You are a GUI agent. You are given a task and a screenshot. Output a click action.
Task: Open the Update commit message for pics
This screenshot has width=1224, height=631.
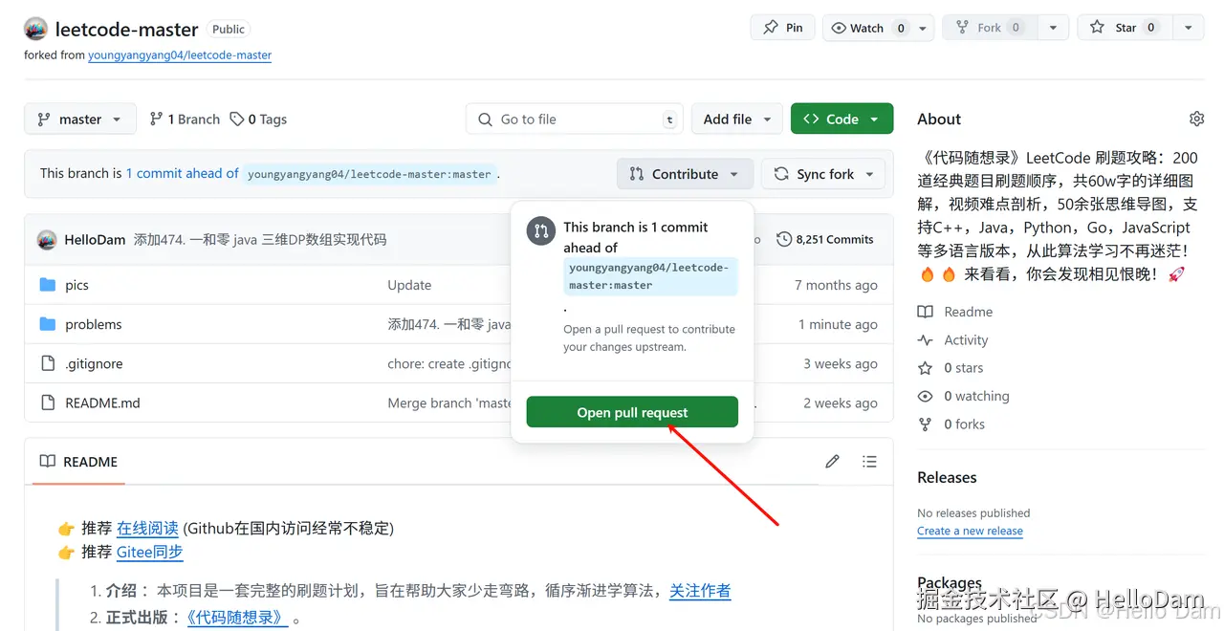pos(409,285)
